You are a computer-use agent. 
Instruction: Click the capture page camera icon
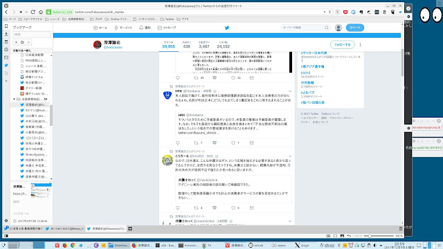pyautogui.click(x=328, y=236)
